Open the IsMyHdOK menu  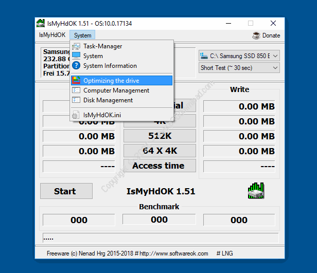pyautogui.click(x=52, y=35)
